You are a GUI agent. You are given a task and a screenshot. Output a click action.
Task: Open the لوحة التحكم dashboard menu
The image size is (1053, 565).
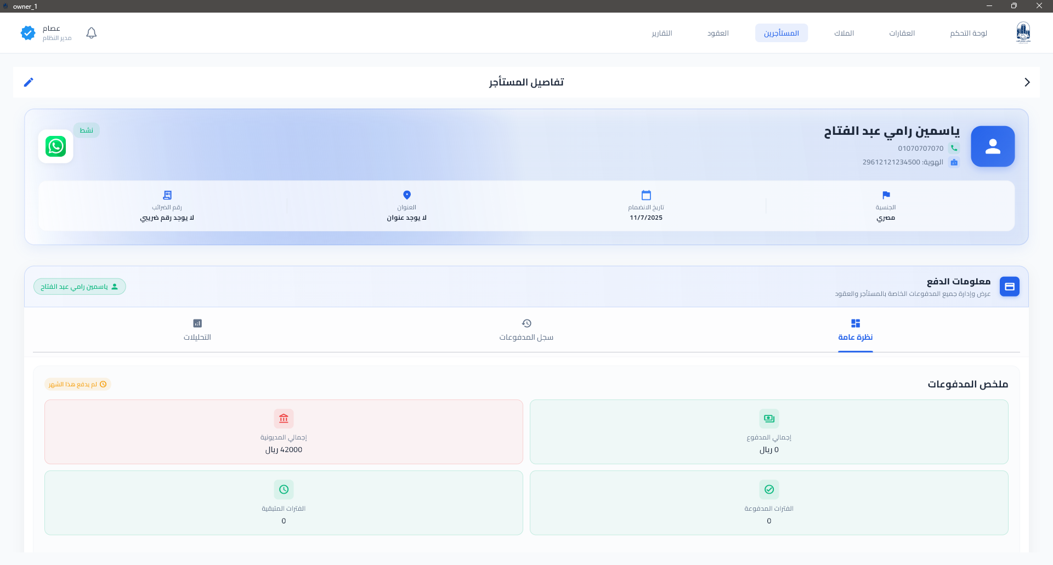pos(969,33)
